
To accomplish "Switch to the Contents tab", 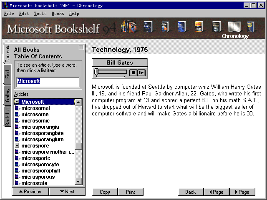I will (8, 54).
